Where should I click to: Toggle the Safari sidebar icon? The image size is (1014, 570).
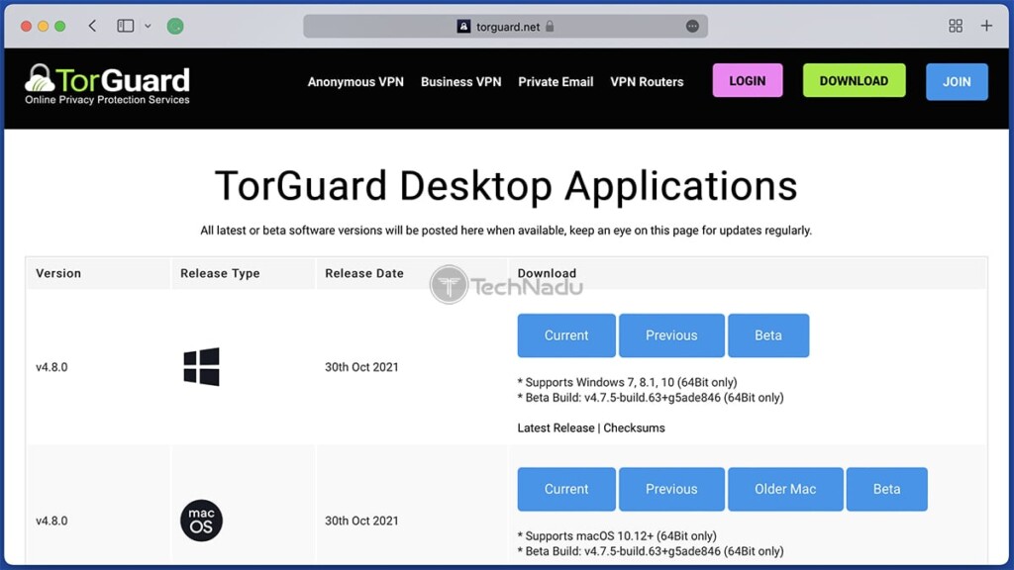[x=126, y=26]
